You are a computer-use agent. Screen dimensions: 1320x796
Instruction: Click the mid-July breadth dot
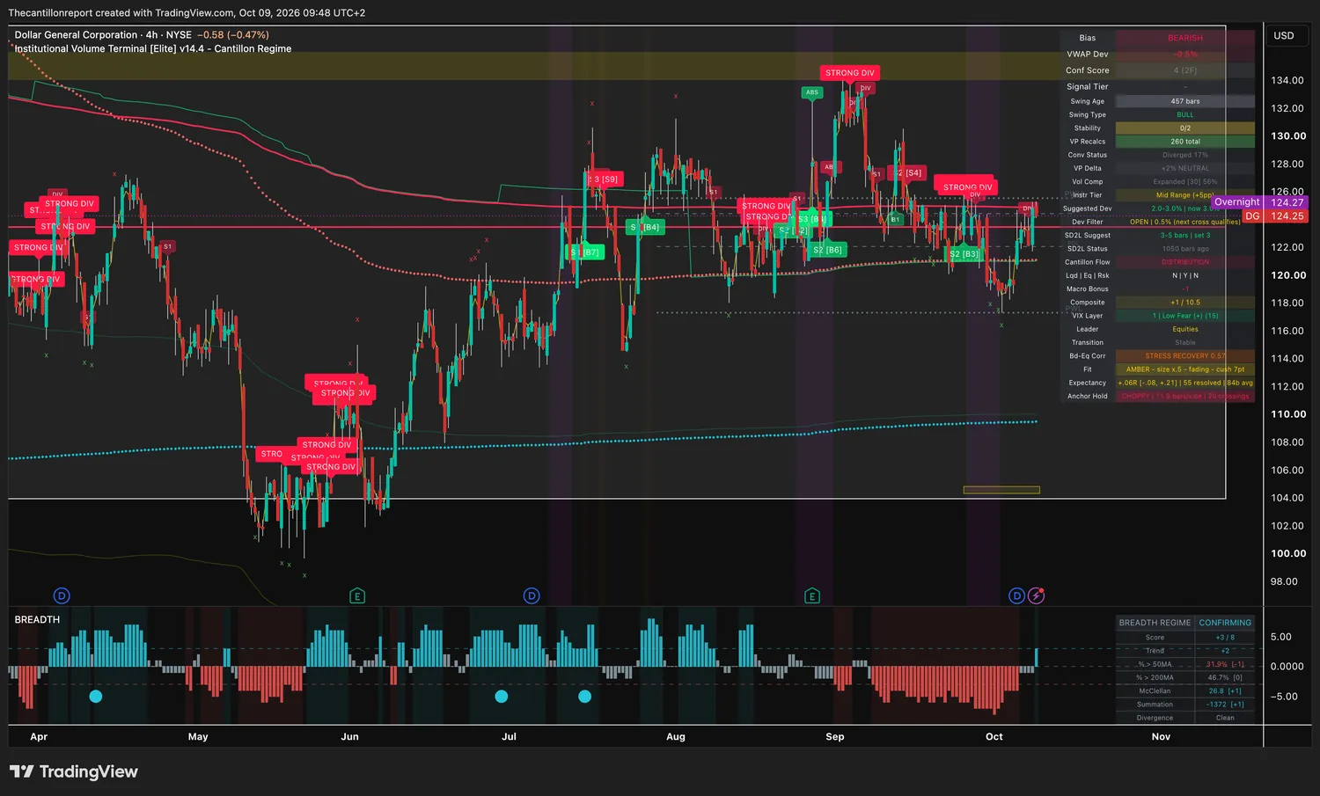[x=584, y=697]
